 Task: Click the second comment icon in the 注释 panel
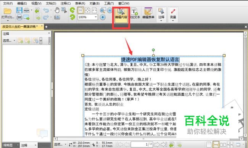[x=27, y=41]
